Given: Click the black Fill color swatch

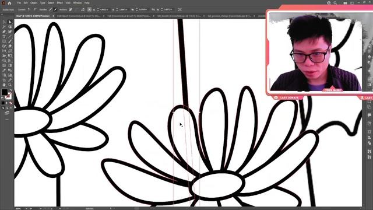Looking at the screenshot, I should pyautogui.click(x=5, y=92).
